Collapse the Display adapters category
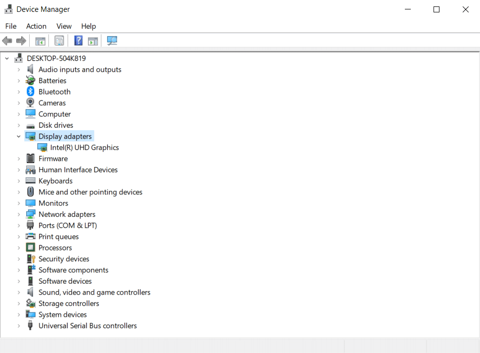The height and width of the screenshot is (353, 480). 18,136
